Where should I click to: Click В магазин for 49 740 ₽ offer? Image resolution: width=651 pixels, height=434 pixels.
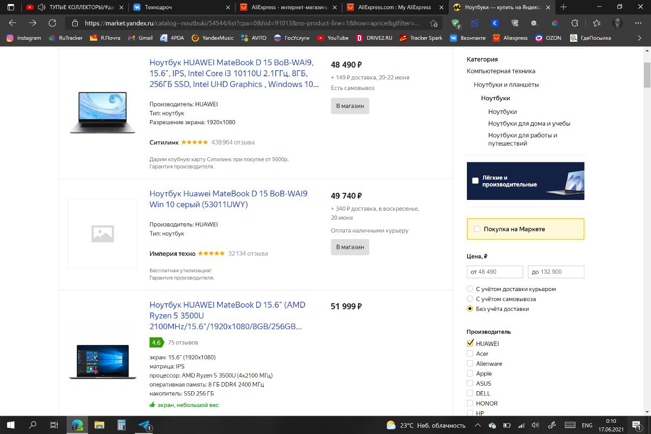350,247
